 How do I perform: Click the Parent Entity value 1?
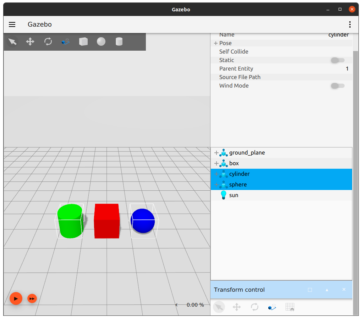coord(347,69)
